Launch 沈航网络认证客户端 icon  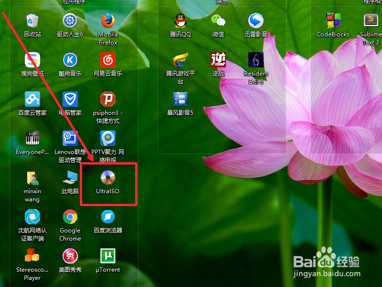32,217
